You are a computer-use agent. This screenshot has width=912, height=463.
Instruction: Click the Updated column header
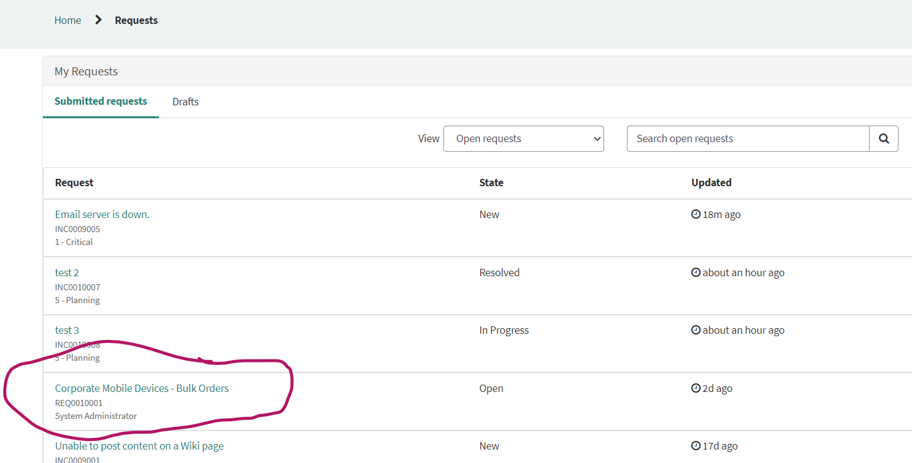click(711, 183)
